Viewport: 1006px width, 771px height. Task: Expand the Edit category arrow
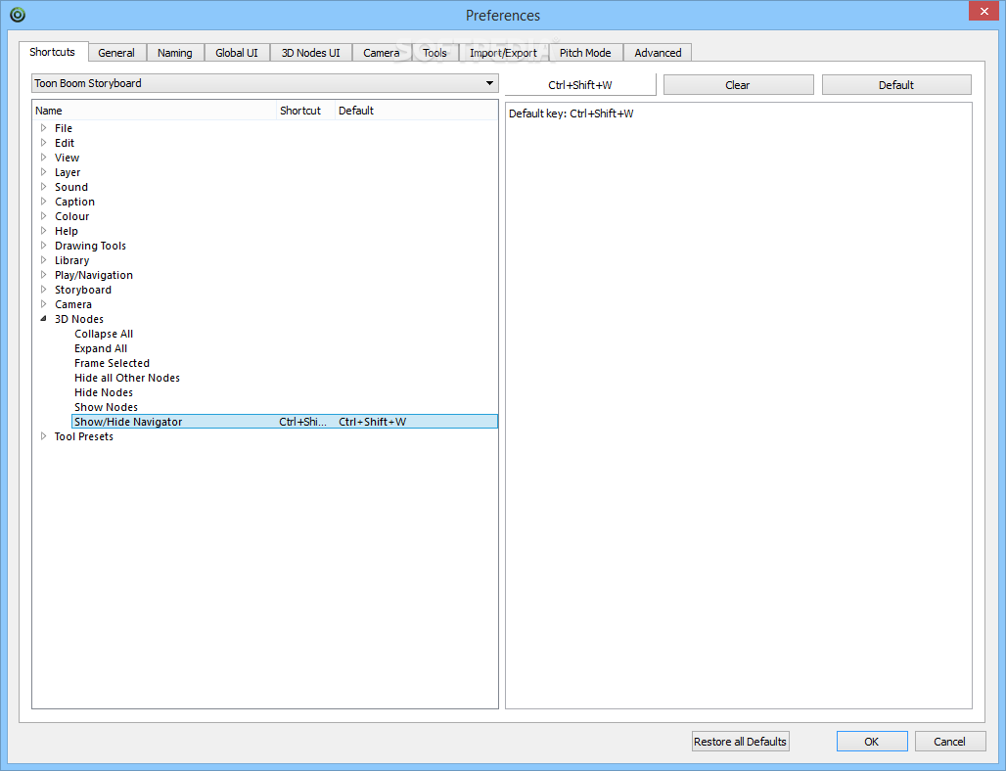44,143
